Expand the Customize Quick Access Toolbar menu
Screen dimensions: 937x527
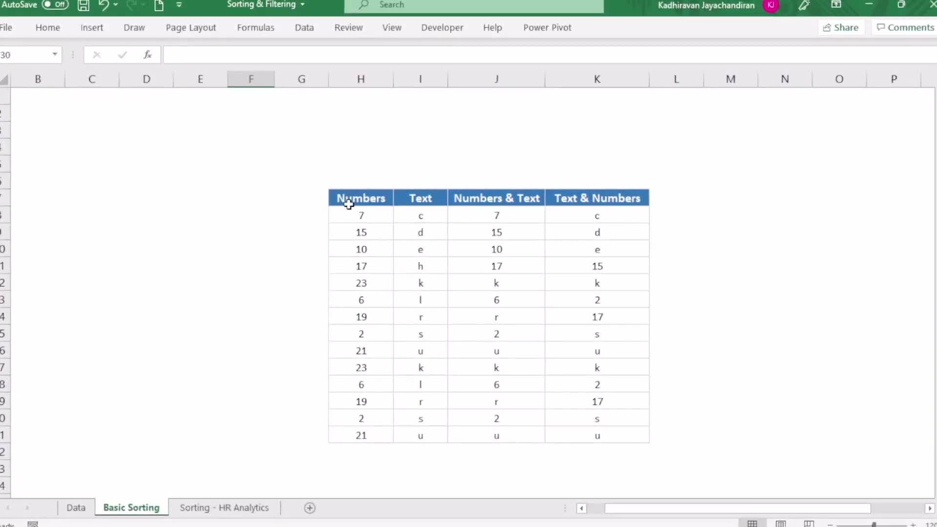pyautogui.click(x=180, y=5)
